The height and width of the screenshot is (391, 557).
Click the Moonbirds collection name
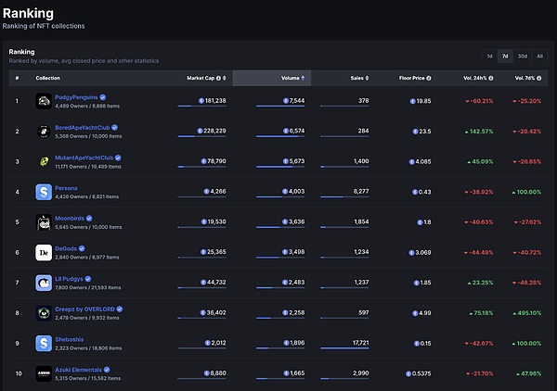[72, 218]
